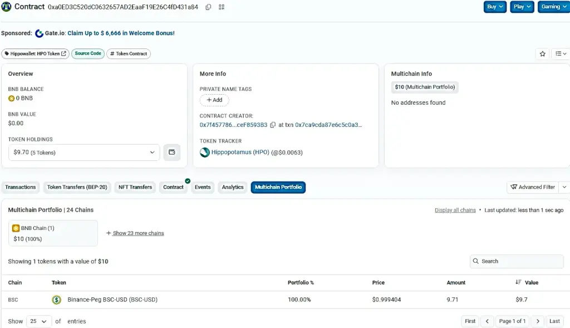The height and width of the screenshot is (328, 570).
Task: Show QR code for contract address
Action: (x=222, y=7)
